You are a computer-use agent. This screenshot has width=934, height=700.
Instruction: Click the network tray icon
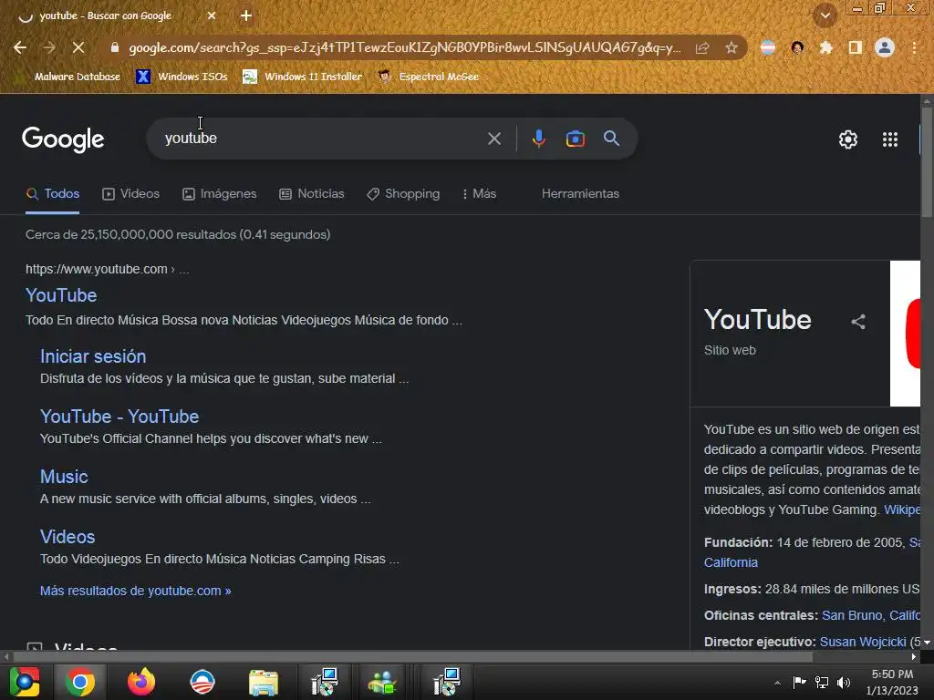[x=822, y=682]
